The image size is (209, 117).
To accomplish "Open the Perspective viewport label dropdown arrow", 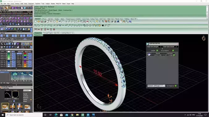I will pyautogui.click(x=42, y=35).
